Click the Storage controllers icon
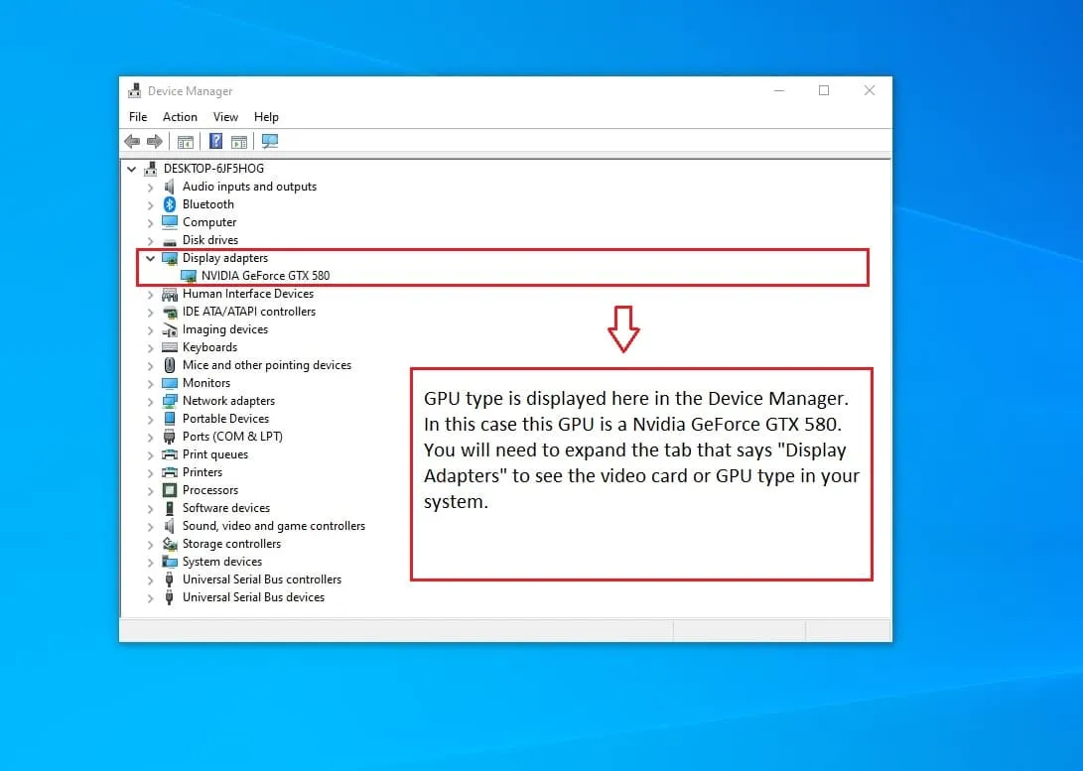1083x771 pixels. tap(169, 544)
